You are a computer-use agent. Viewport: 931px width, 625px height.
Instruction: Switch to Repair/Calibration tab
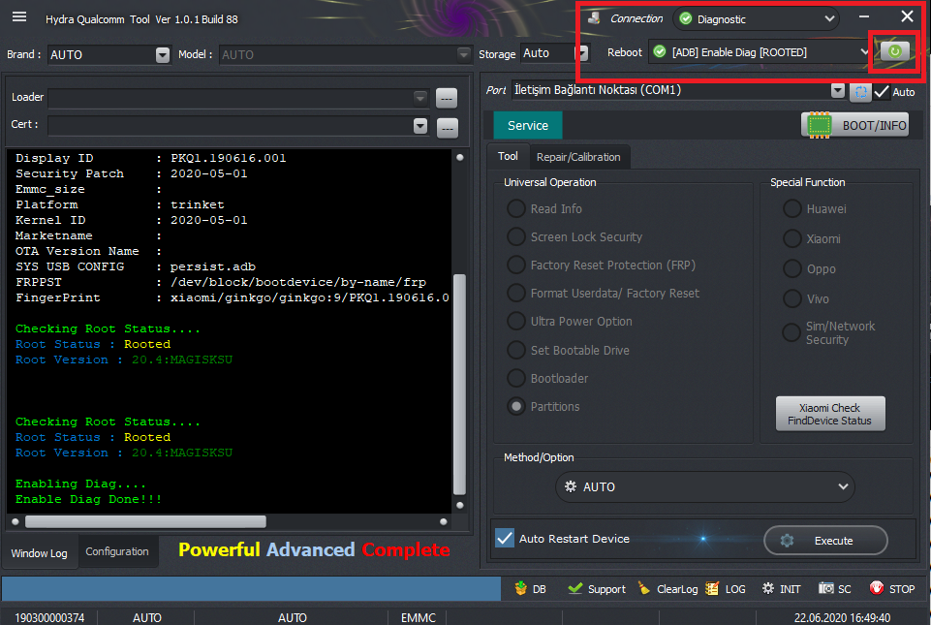(x=578, y=157)
